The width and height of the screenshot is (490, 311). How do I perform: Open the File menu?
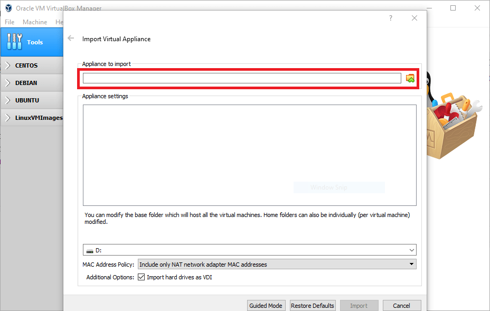(x=9, y=22)
